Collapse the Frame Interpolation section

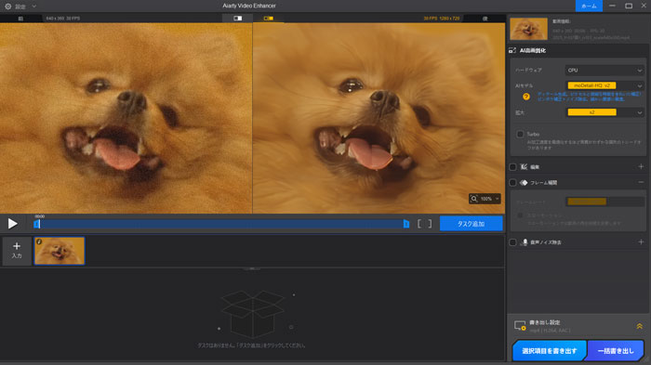(x=641, y=182)
